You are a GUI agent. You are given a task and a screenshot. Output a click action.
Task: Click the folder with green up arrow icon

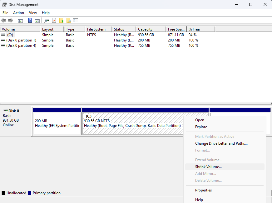pos(61,20)
